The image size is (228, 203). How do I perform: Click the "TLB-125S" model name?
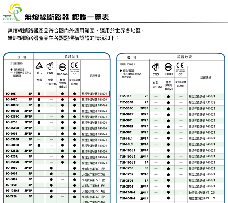click(x=126, y=174)
